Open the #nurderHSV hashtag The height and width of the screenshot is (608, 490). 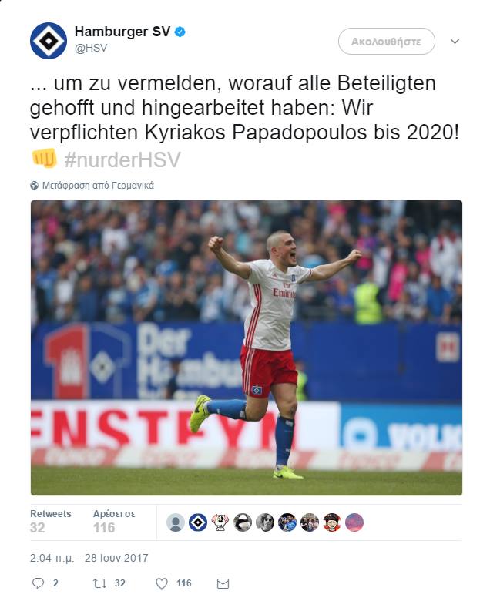[122, 160]
